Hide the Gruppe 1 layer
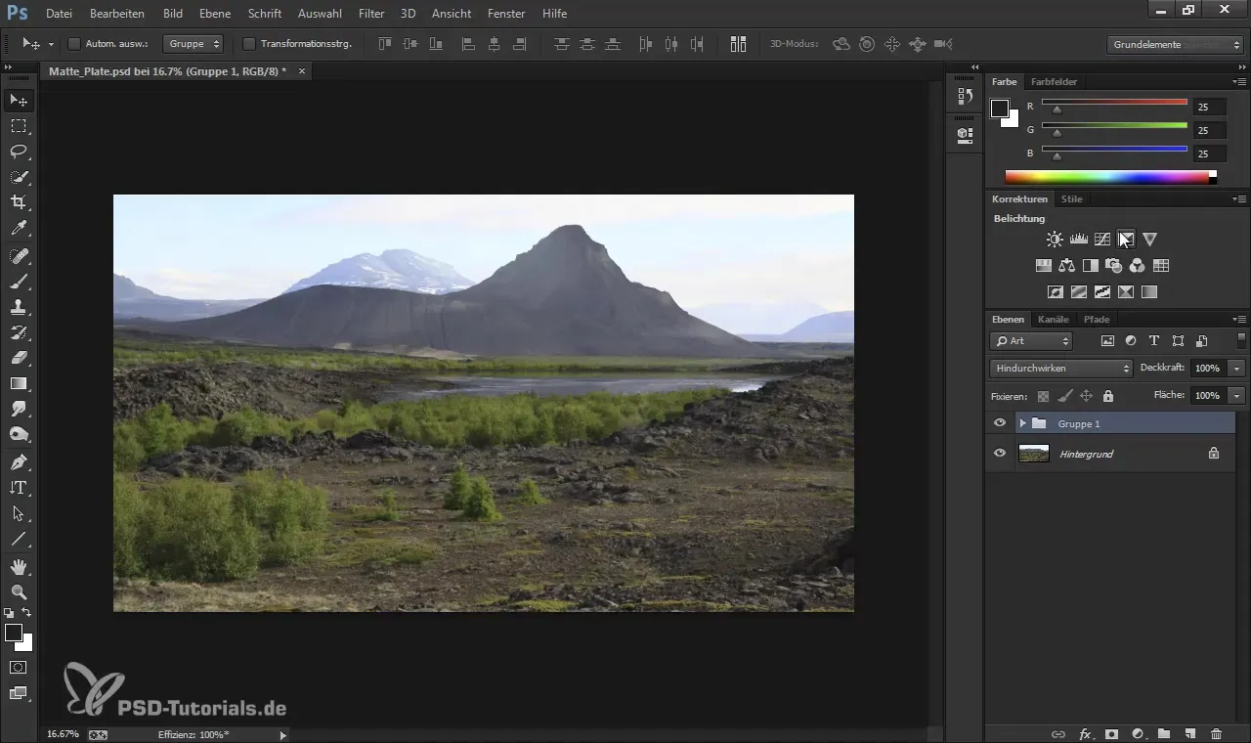The width and height of the screenshot is (1251, 743). click(999, 423)
